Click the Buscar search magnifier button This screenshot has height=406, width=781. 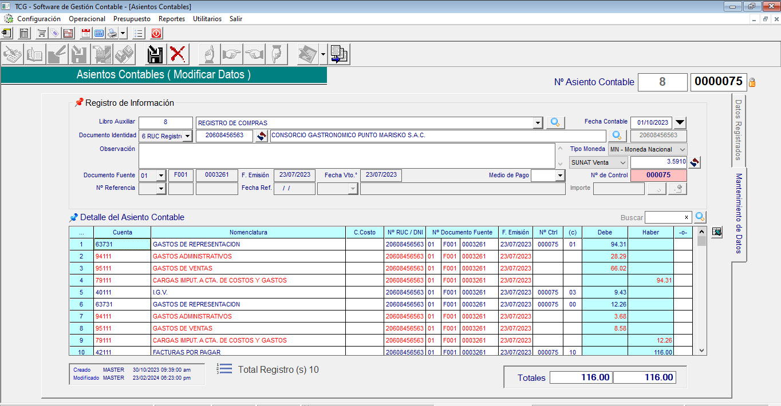click(700, 217)
